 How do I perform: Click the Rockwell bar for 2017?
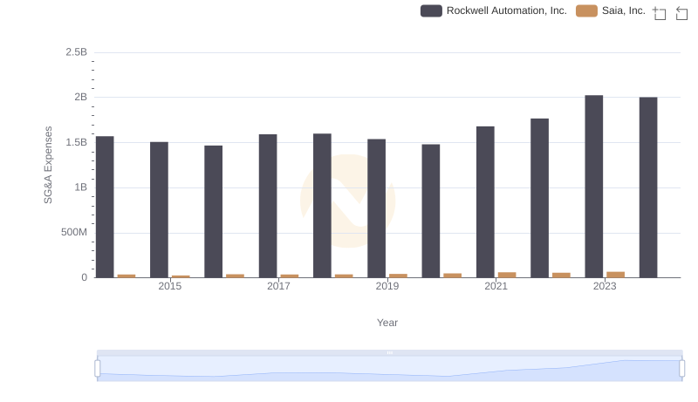click(268, 206)
